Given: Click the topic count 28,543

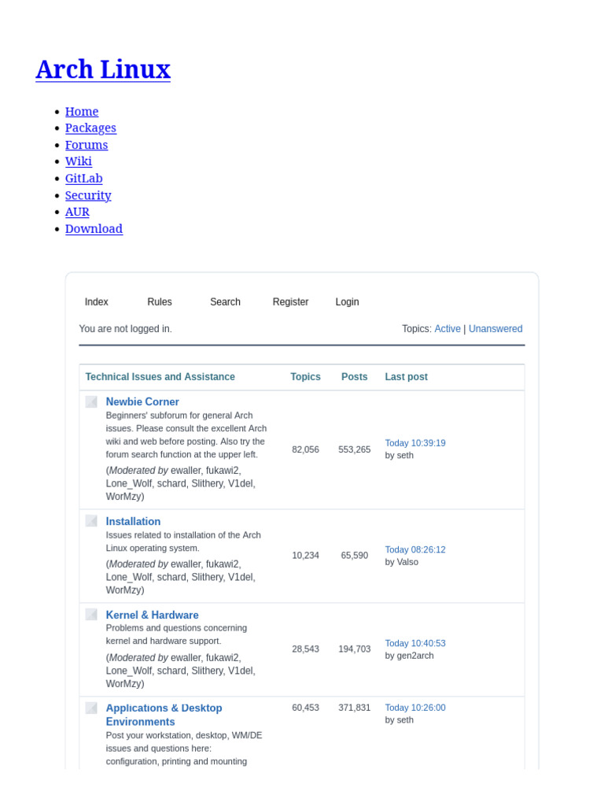Looking at the screenshot, I should point(306,649).
